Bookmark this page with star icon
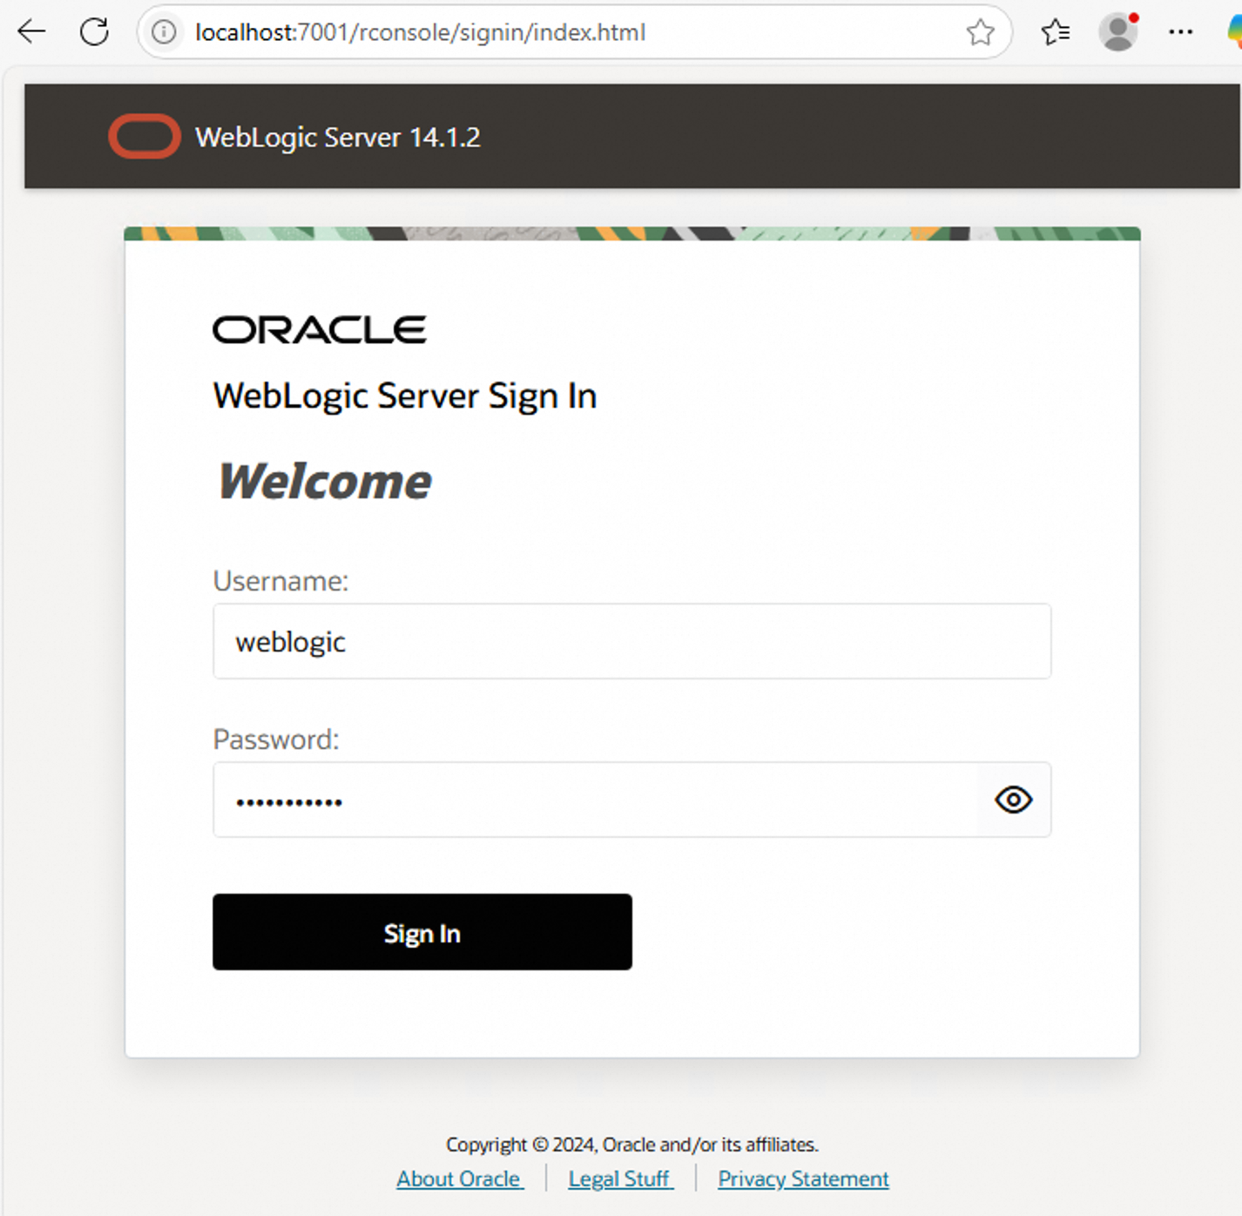Image resolution: width=1242 pixels, height=1216 pixels. pyautogui.click(x=980, y=32)
